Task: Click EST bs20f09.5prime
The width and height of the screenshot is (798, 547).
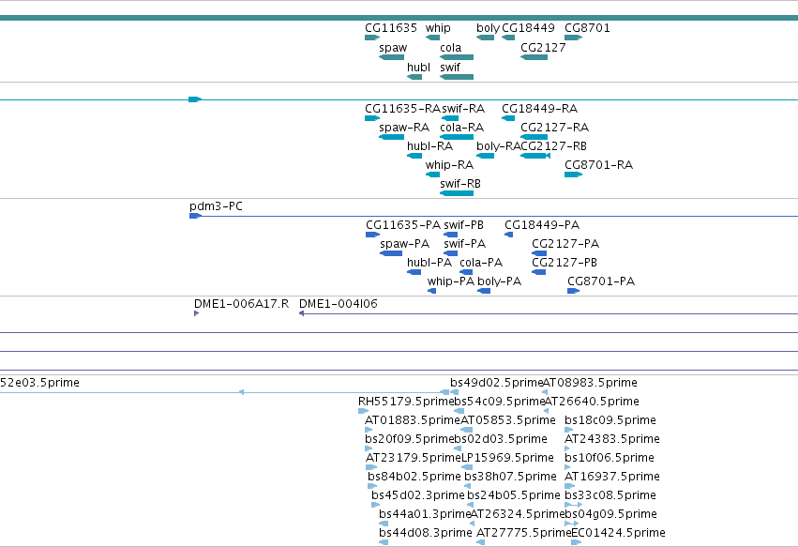Action: tap(369, 448)
